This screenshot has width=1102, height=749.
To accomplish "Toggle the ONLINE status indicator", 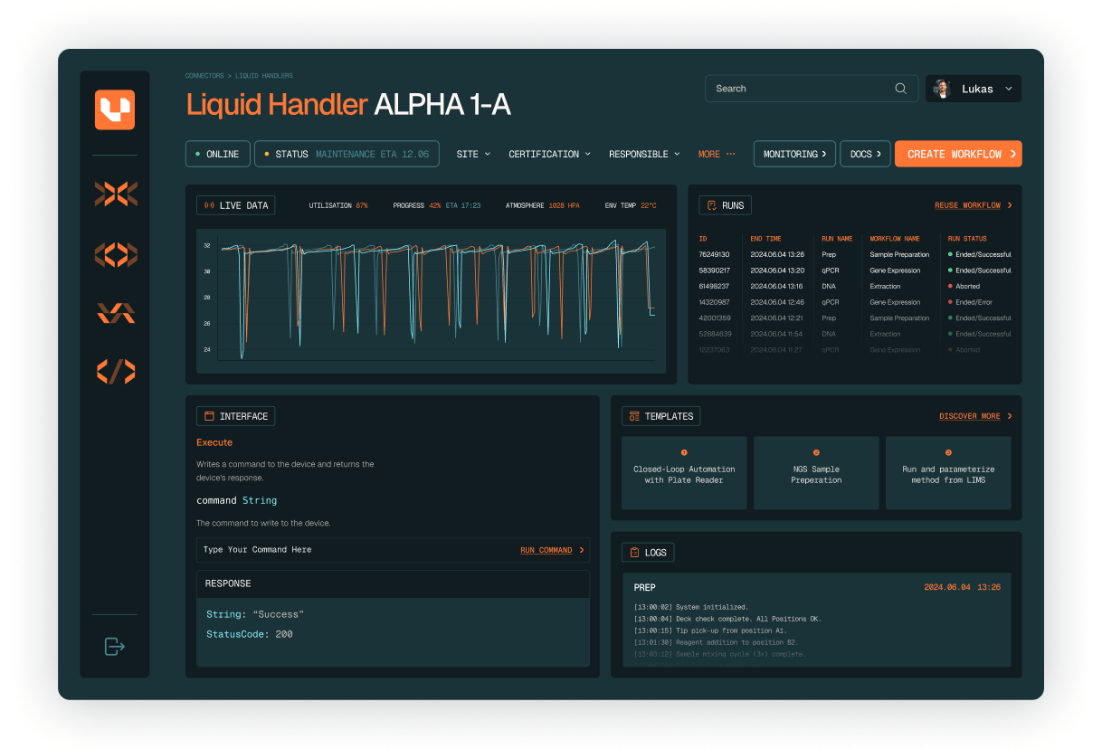I will coord(217,154).
